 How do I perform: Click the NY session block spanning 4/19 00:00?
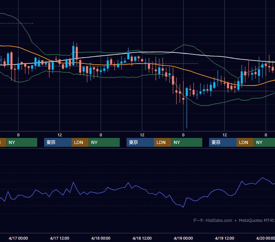tap(186, 142)
